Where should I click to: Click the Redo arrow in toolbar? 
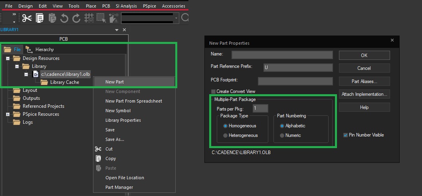pyautogui.click(x=76, y=18)
